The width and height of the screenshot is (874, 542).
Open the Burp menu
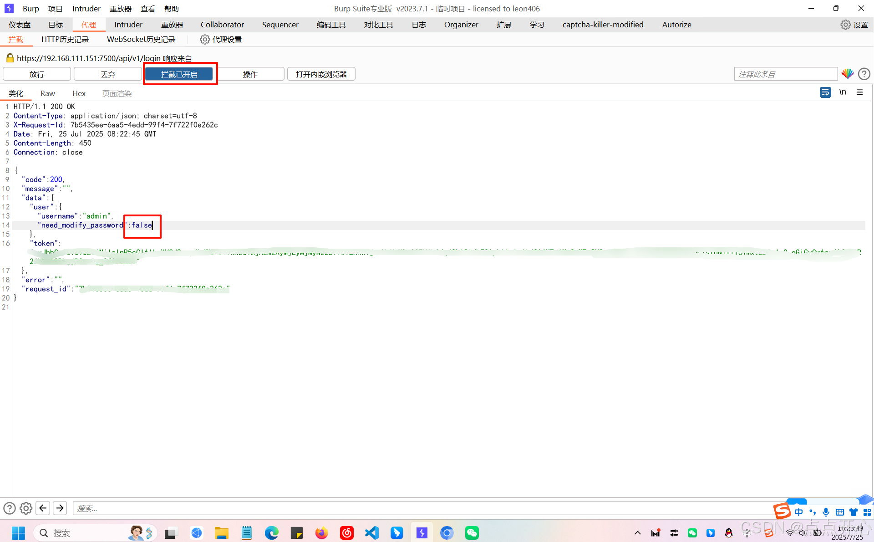[31, 9]
